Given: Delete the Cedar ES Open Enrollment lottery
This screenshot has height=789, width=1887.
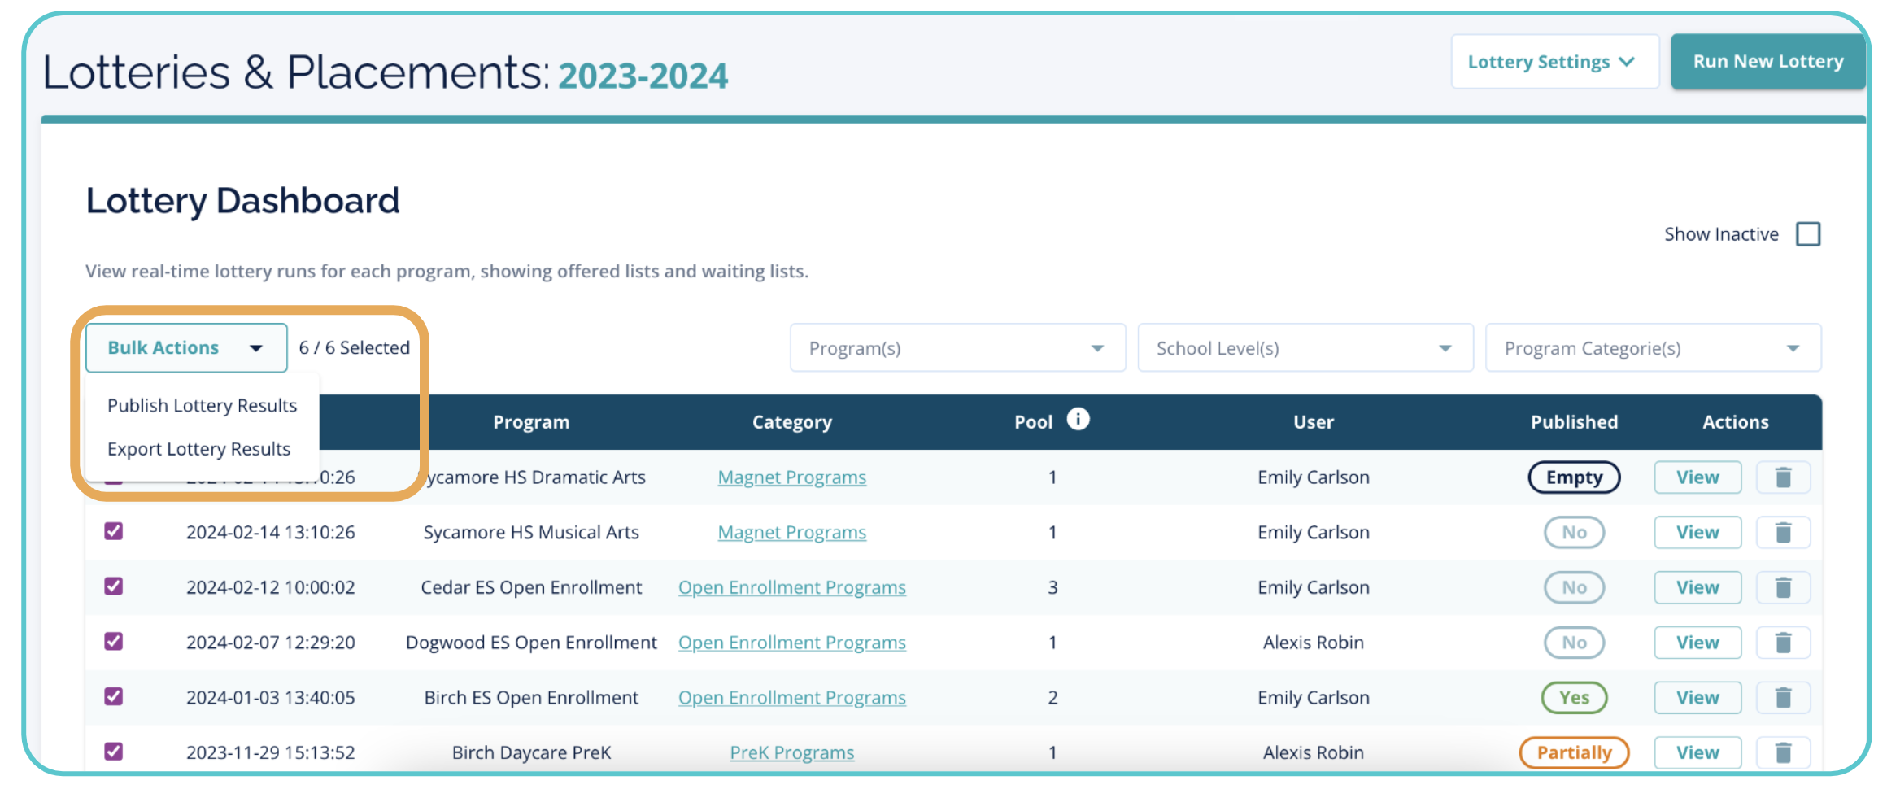Looking at the screenshot, I should click(1782, 587).
